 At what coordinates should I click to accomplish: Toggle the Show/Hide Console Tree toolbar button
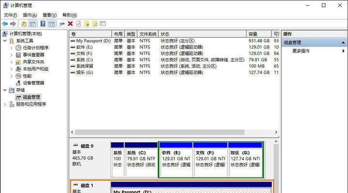point(32,24)
